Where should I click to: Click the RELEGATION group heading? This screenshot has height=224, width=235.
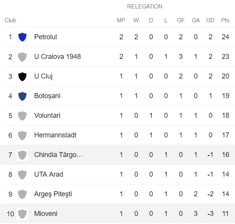coord(144,7)
